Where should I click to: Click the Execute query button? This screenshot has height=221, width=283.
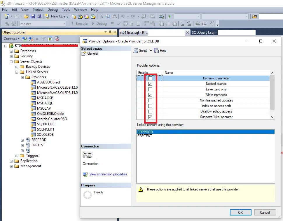click(x=79, y=24)
